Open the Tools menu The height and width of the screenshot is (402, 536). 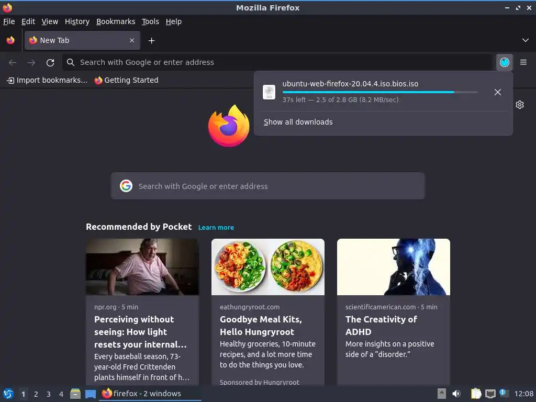pos(150,21)
